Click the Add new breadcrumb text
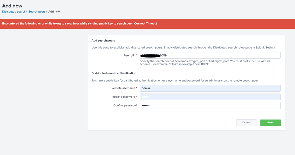The image size is (295, 155). tap(54, 12)
